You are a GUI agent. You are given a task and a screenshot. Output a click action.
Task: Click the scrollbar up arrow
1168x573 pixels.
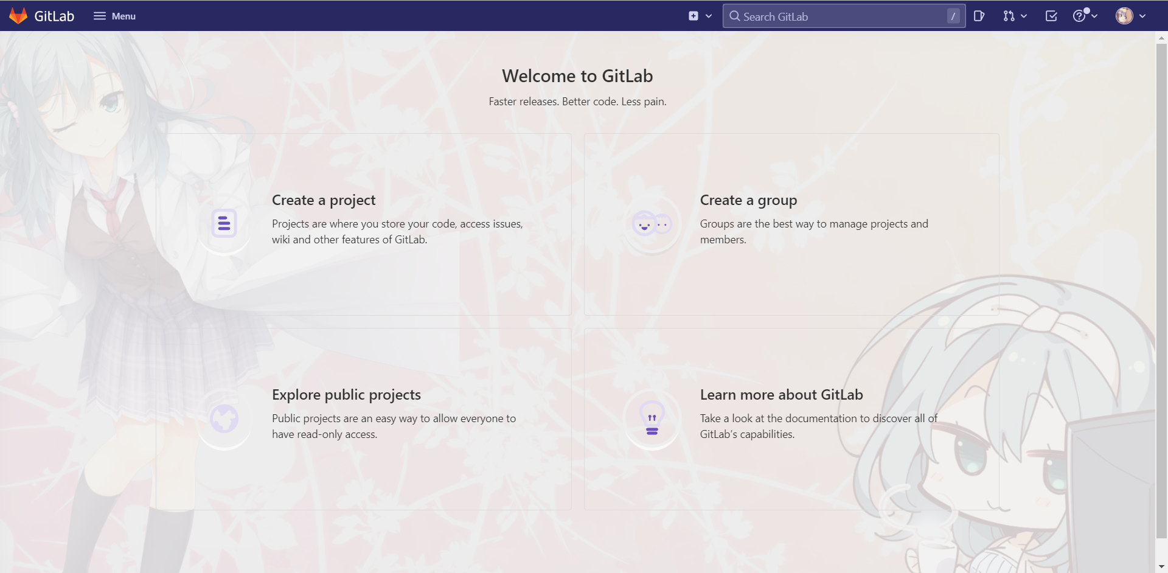point(1161,38)
